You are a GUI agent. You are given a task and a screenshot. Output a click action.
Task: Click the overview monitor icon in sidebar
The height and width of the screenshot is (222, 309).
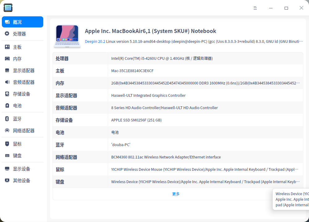coord(7,22)
